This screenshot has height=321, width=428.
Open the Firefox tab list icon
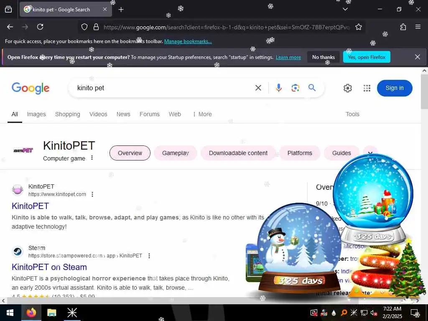8,9
